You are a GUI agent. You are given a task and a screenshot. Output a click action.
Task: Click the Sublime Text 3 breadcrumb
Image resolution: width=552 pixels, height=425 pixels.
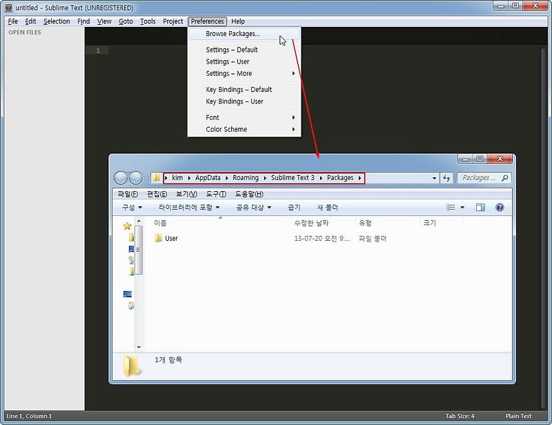pos(293,178)
